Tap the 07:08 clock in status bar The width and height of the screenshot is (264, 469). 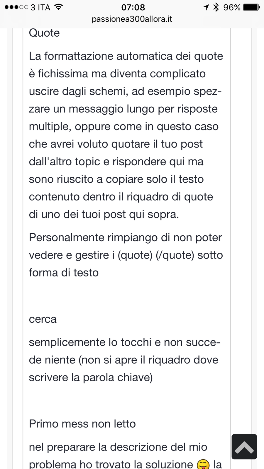tap(133, 7)
